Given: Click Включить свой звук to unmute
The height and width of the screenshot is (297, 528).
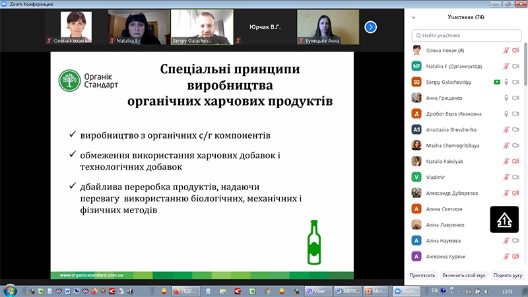Looking at the screenshot, I should [x=464, y=275].
